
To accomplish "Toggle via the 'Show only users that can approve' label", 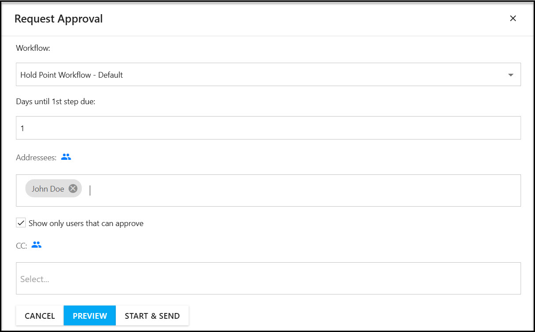I will coord(86,223).
